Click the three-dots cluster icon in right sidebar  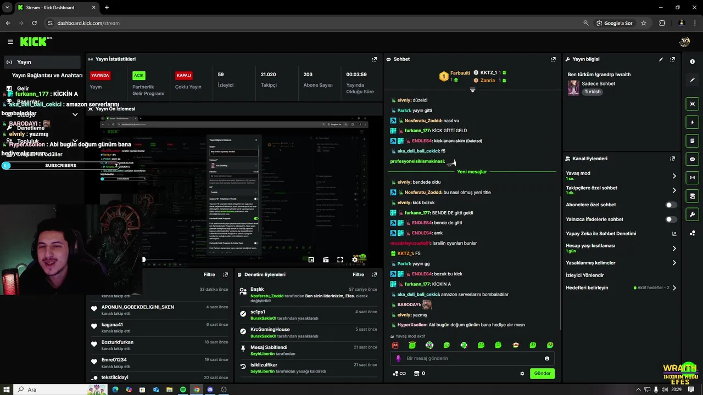click(692, 233)
